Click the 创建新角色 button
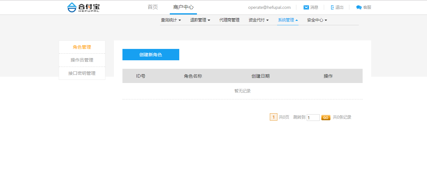This screenshot has height=172, width=427. pos(151,55)
